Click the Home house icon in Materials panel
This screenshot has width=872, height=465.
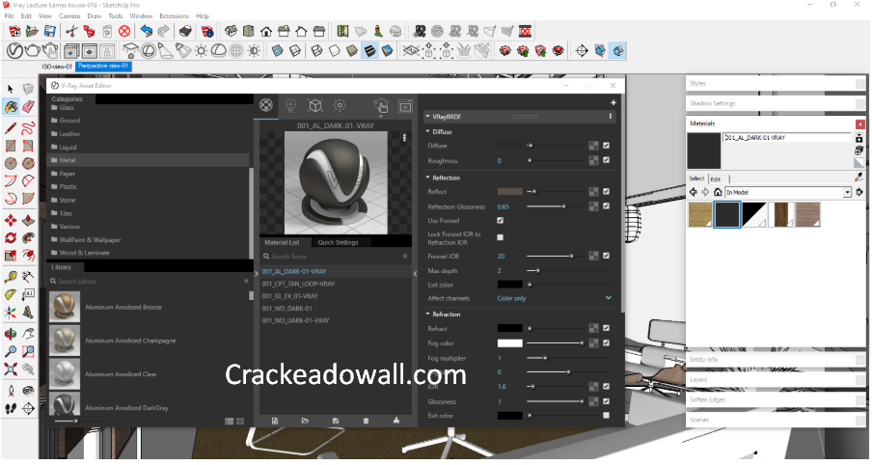point(718,192)
